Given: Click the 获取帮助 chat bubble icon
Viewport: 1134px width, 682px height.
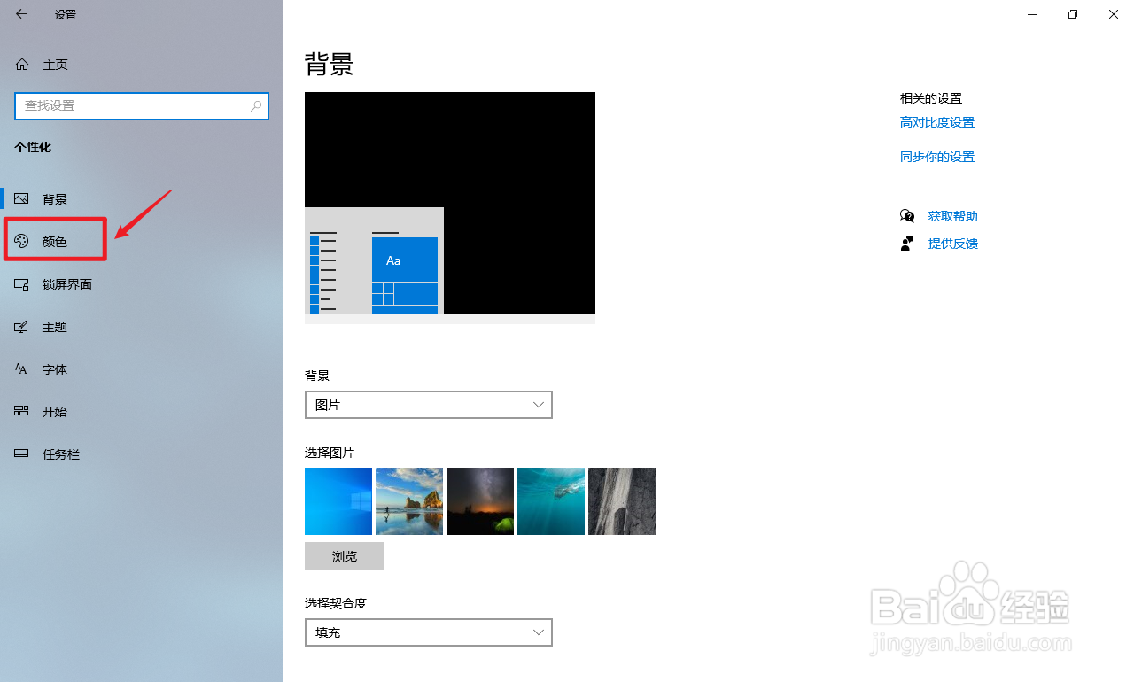Looking at the screenshot, I should coord(907,216).
